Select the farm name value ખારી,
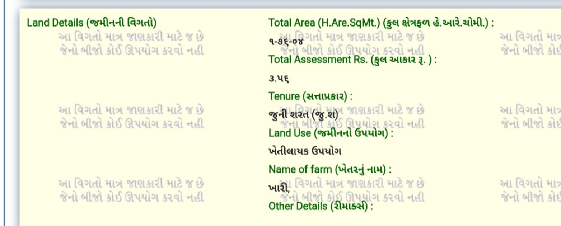 click(280, 188)
